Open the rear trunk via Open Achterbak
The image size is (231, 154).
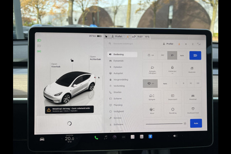click(x=95, y=58)
